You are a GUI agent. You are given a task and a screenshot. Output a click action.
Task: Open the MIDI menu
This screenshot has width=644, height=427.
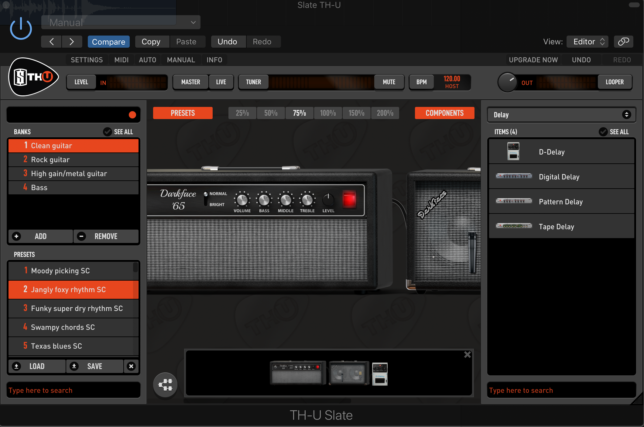tap(122, 60)
